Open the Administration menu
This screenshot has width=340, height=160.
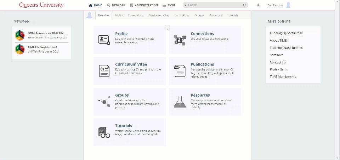pos(144,5)
